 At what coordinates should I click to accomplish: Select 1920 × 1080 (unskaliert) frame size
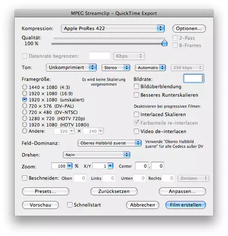(x=25, y=100)
